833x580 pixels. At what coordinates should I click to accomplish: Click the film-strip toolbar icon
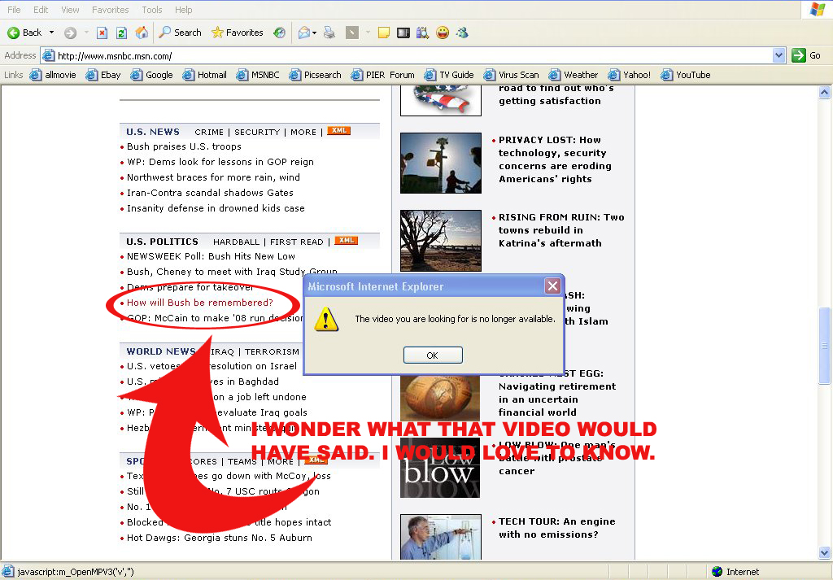pyautogui.click(x=403, y=33)
